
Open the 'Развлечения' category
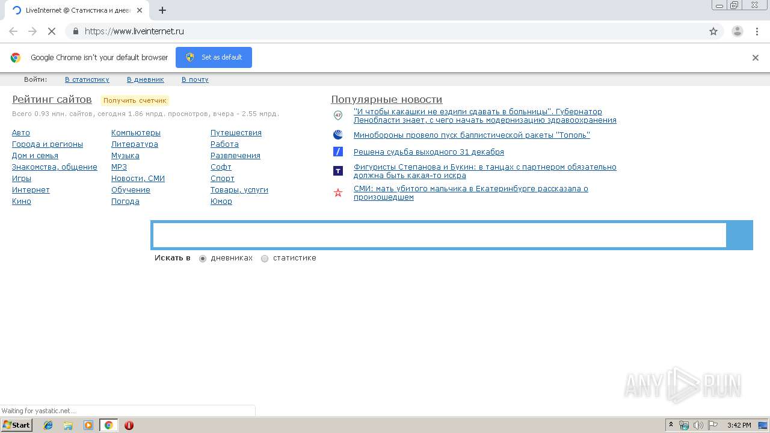235,156
